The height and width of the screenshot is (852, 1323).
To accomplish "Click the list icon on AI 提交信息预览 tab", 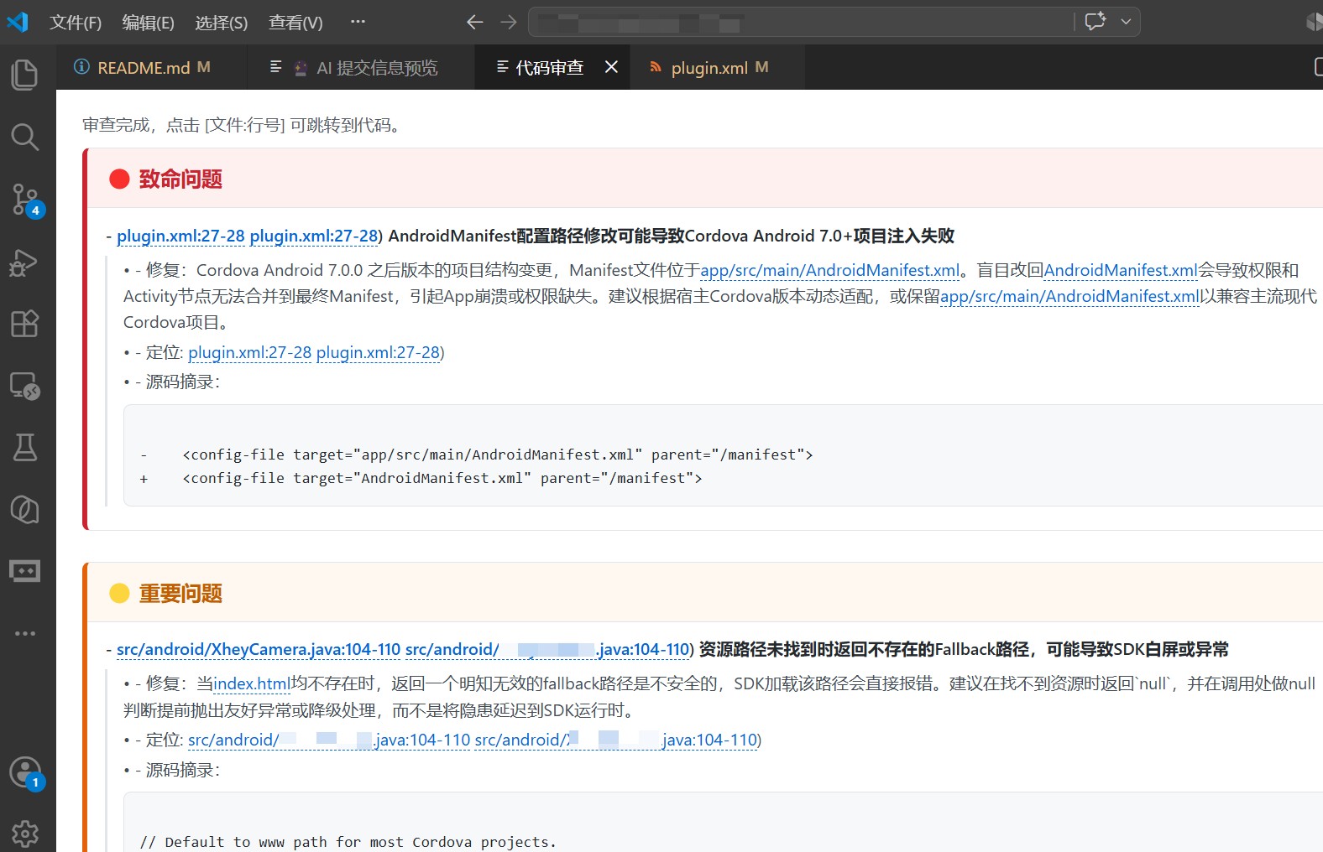I will [x=275, y=66].
